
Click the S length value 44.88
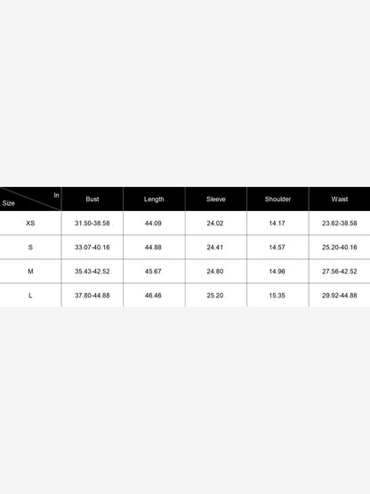point(153,247)
